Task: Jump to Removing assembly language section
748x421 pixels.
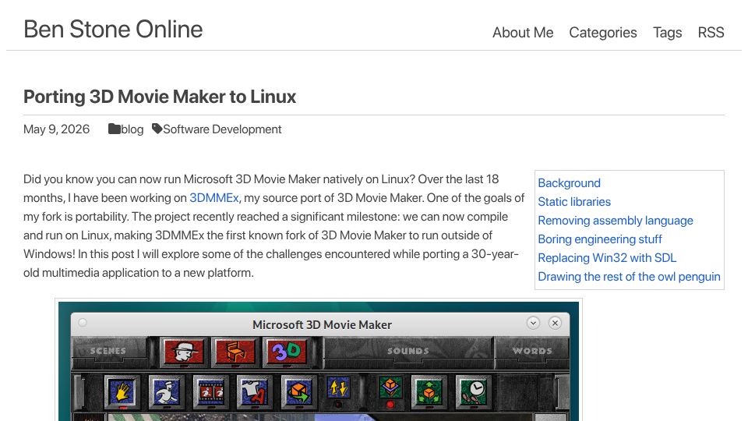Action: pos(616,221)
